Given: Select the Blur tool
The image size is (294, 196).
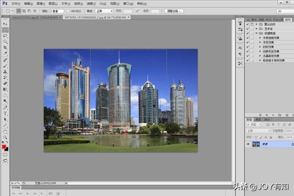Looking at the screenshot, I should [5, 95].
